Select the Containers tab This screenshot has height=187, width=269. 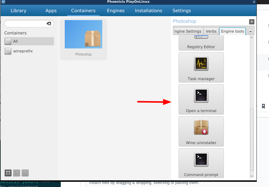pos(83,11)
